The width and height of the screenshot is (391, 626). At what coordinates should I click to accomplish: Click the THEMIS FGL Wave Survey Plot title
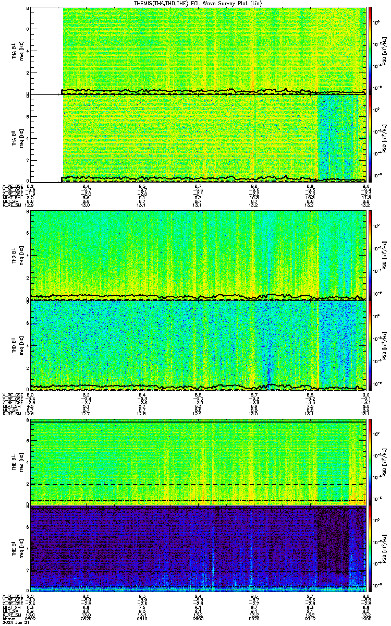tap(198, 4)
